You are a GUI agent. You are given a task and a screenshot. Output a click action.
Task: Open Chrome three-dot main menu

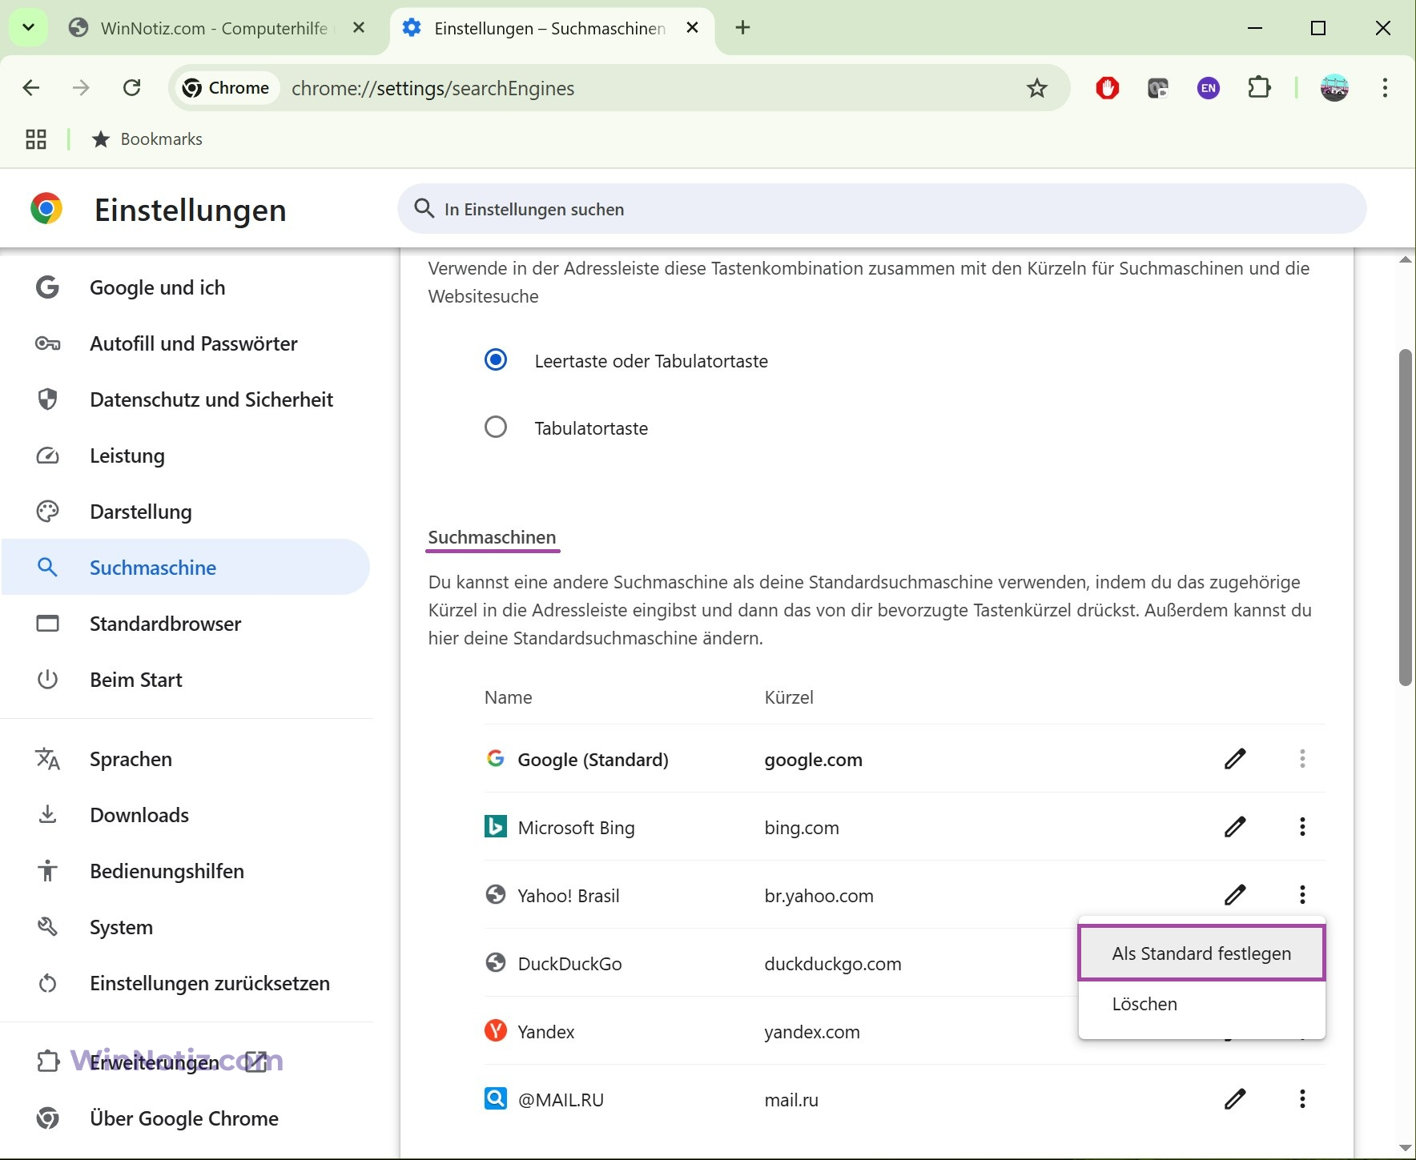click(1385, 88)
